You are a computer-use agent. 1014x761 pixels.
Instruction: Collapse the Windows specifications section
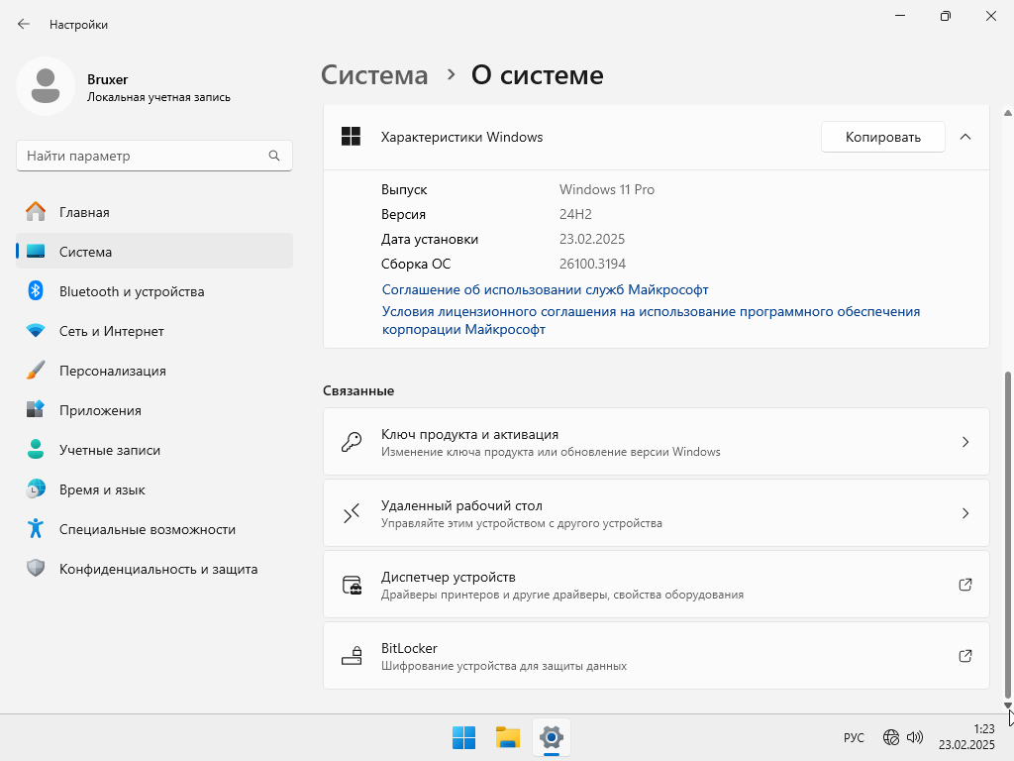pyautogui.click(x=965, y=137)
